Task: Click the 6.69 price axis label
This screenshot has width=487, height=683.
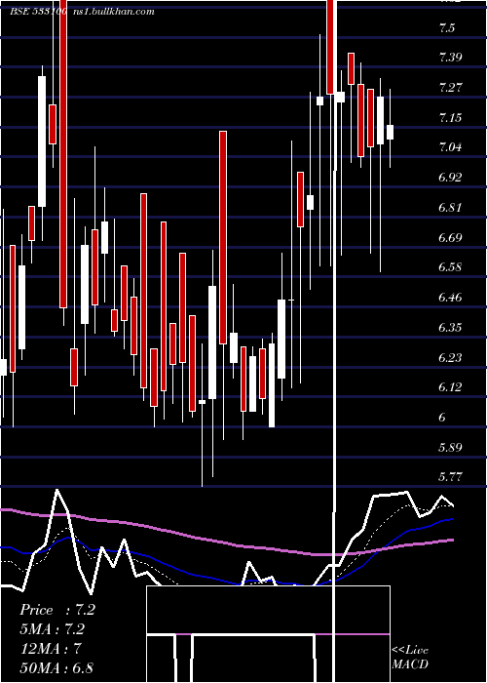Action: pyautogui.click(x=450, y=238)
